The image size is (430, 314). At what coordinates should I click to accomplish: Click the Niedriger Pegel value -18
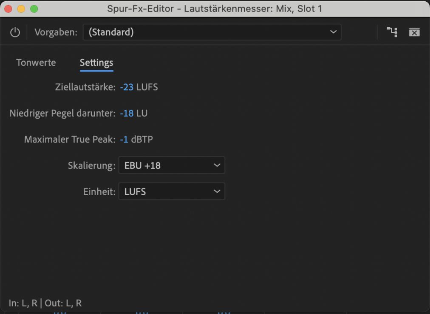coord(127,114)
